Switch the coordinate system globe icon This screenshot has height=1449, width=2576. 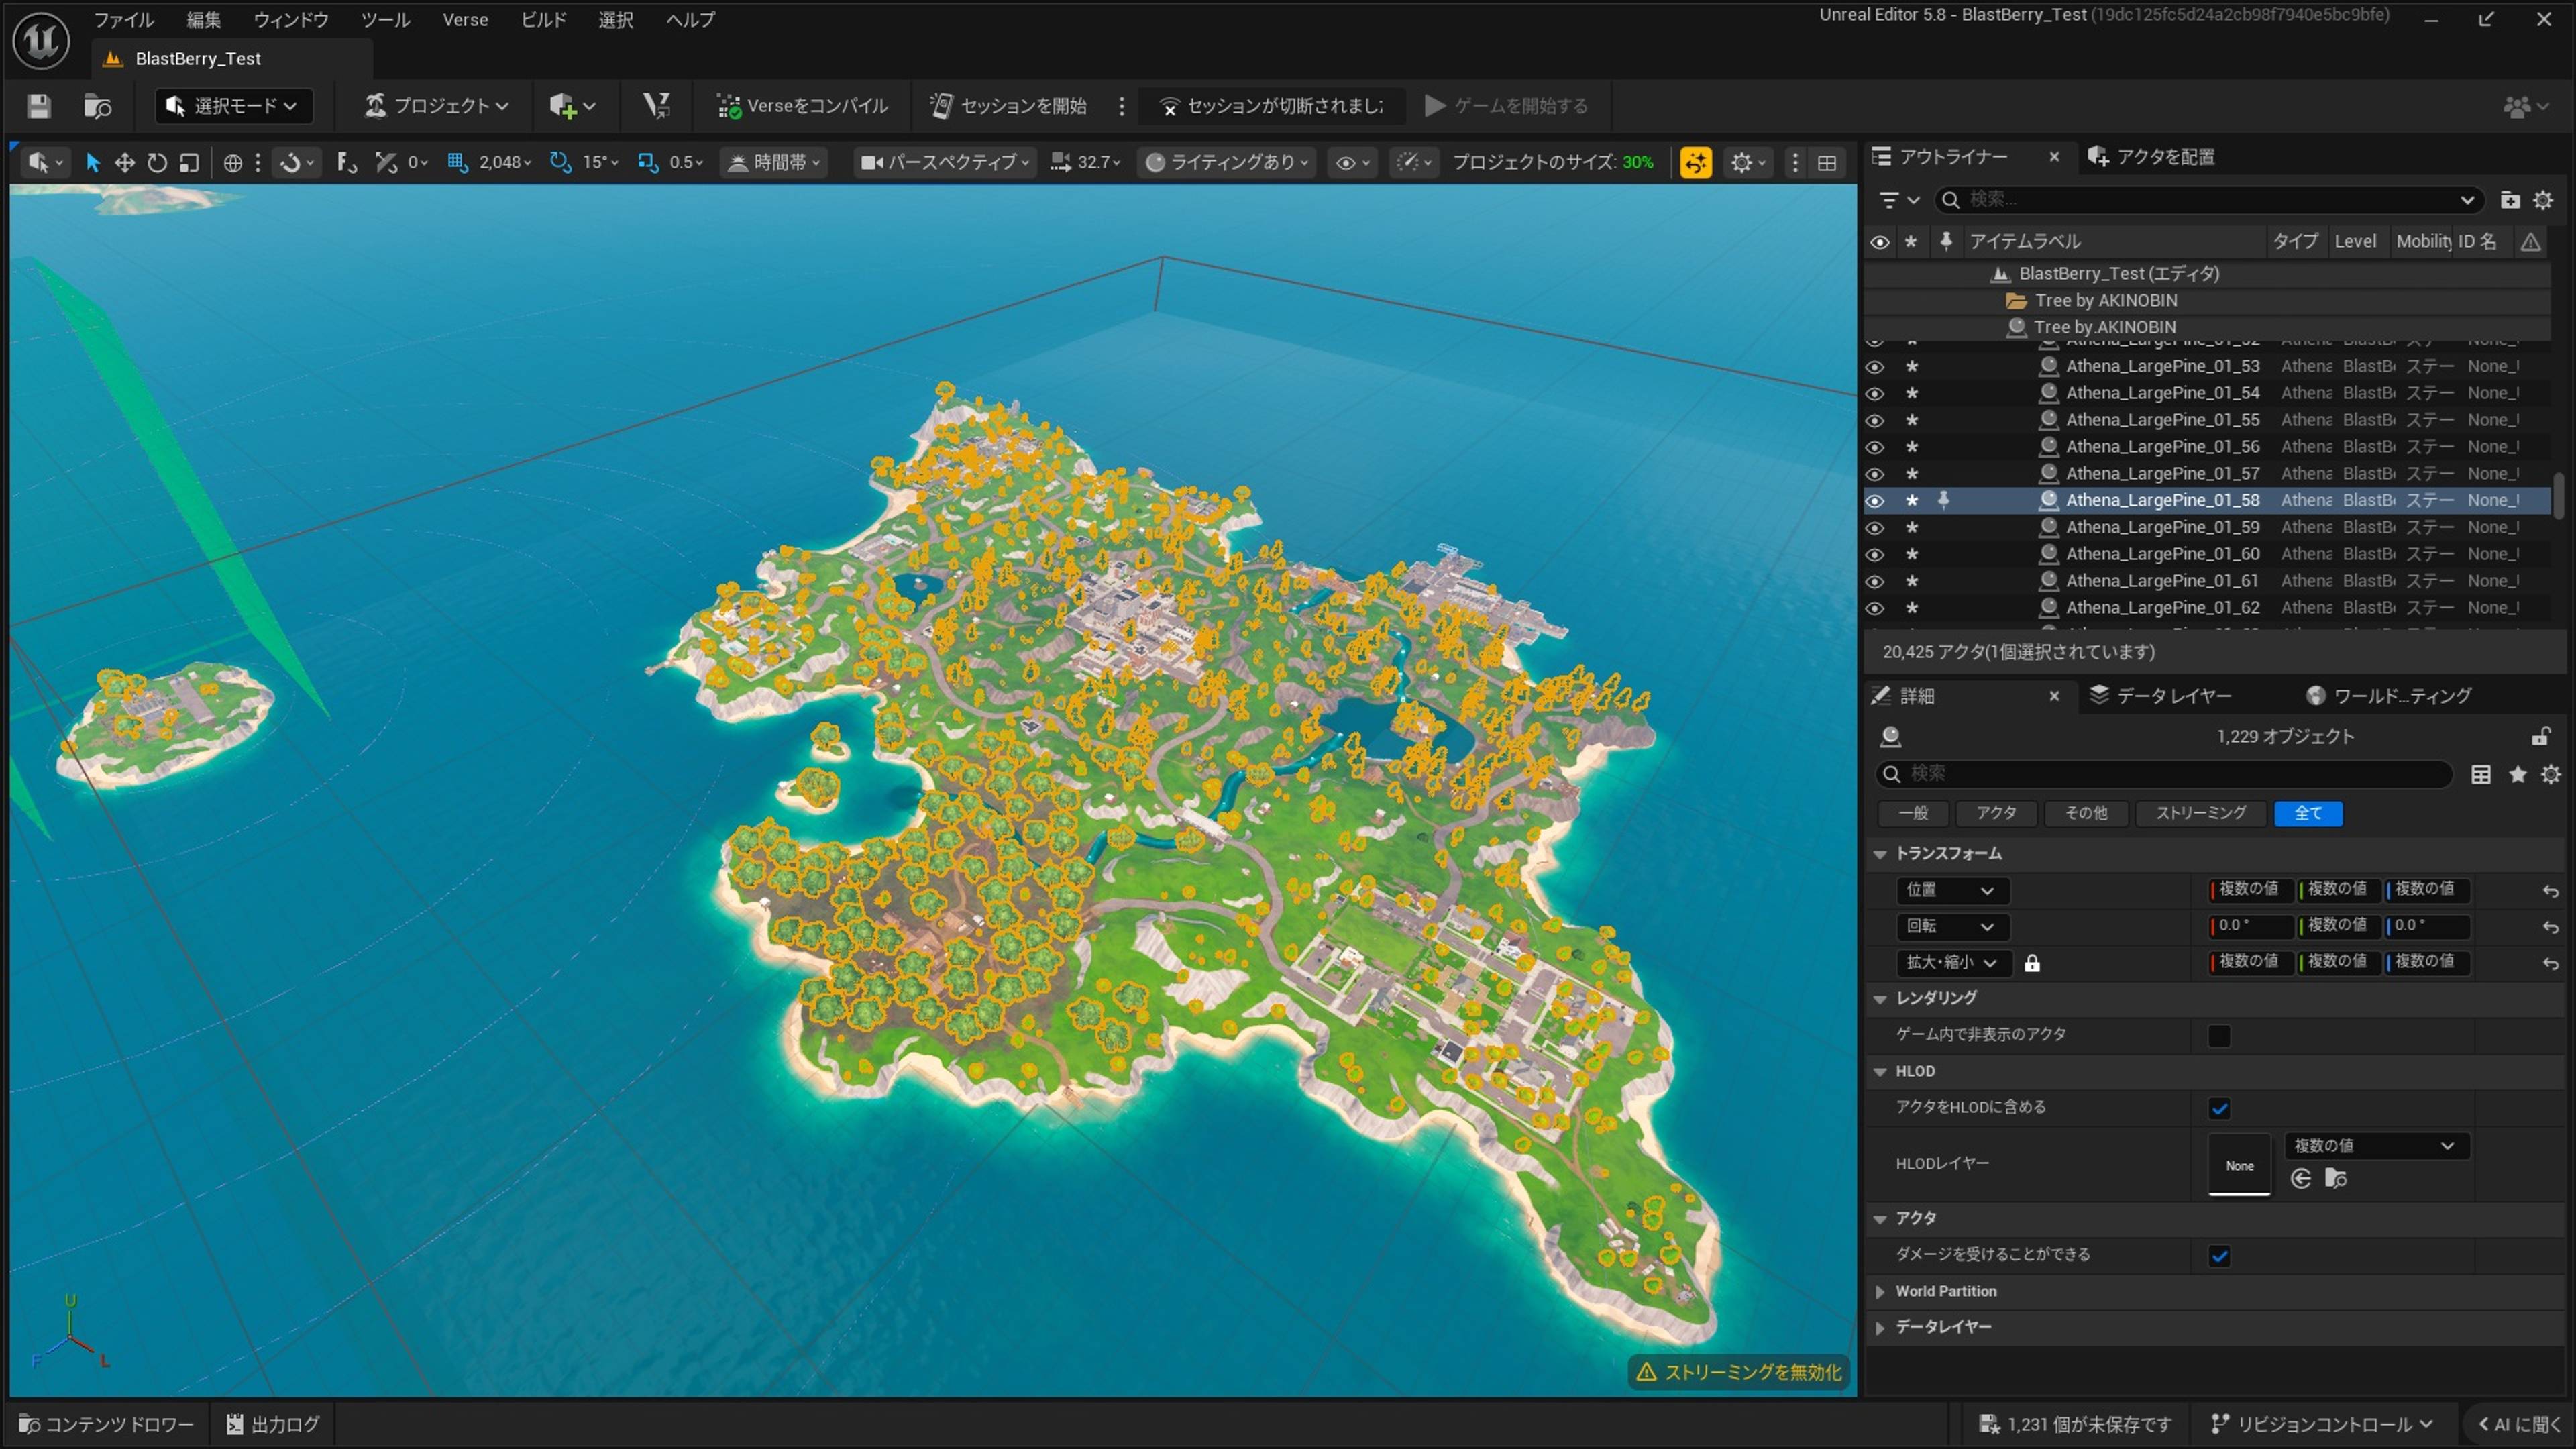tap(233, 162)
